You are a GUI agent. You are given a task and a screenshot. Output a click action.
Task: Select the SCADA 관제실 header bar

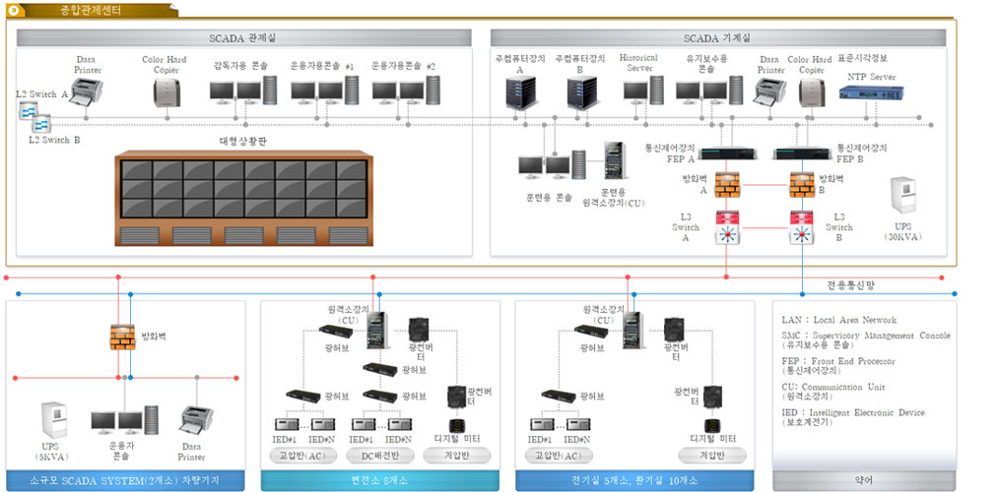[x=242, y=37]
